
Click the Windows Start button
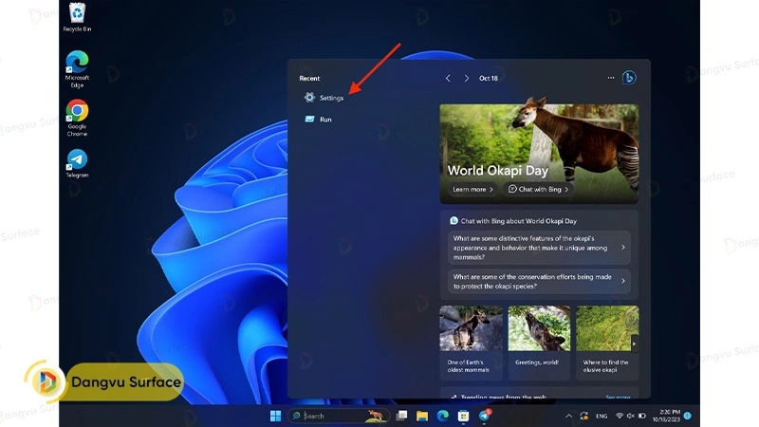[x=275, y=416]
